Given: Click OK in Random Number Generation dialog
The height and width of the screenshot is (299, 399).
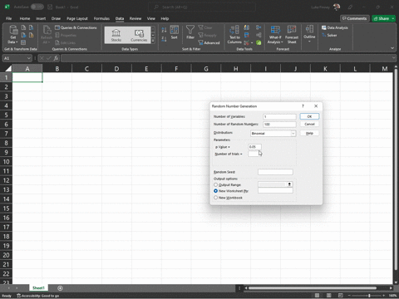Looking at the screenshot, I should point(309,116).
